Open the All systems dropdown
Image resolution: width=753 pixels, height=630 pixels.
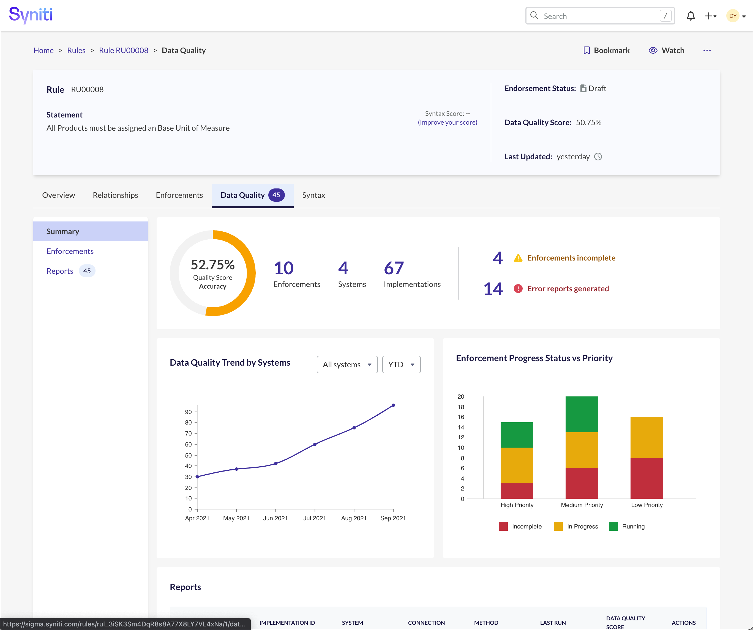(x=347, y=365)
